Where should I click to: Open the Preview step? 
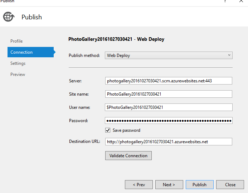point(18,74)
